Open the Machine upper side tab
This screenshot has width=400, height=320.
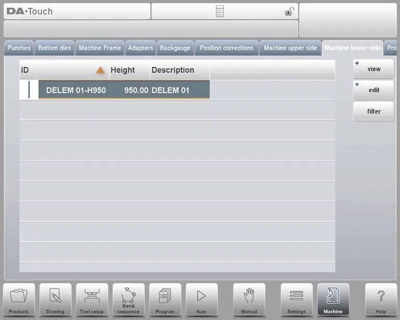(290, 48)
